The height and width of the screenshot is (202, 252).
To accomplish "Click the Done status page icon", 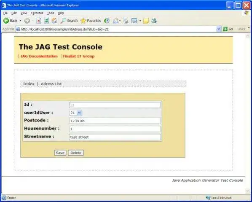I will coord(4,198).
